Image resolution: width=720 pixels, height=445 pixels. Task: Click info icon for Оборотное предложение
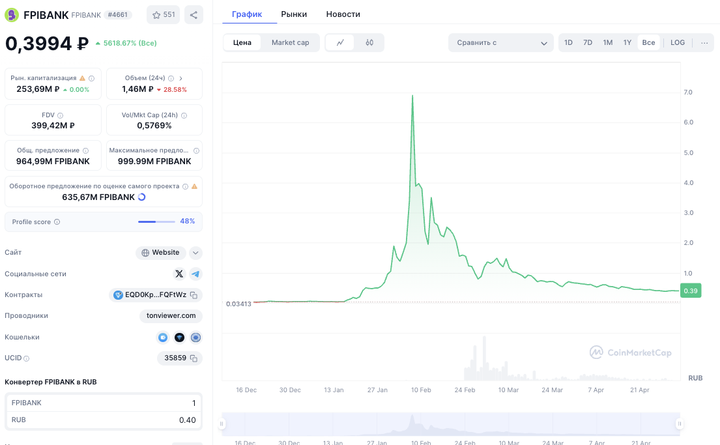(185, 186)
